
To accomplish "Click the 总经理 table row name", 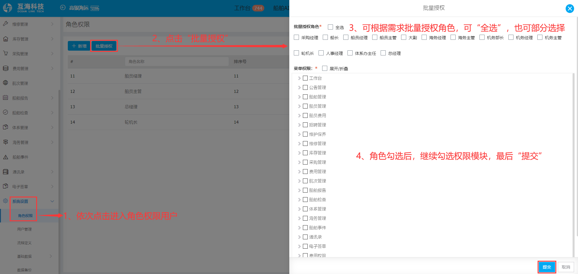I will (131, 107).
